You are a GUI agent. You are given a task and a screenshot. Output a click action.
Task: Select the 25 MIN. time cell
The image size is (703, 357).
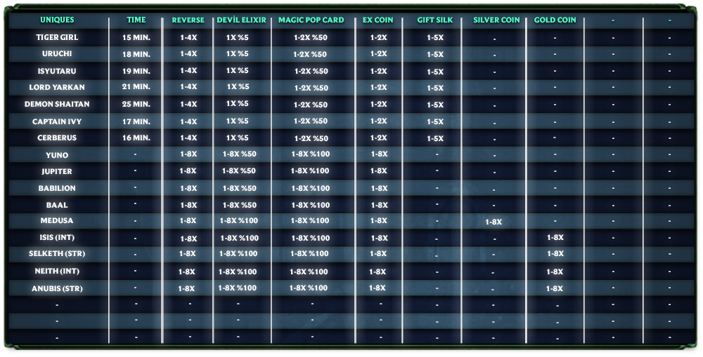[x=136, y=105]
